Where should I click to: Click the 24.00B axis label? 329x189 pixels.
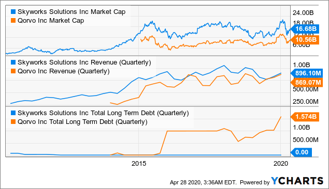pyautogui.click(x=303, y=13)
